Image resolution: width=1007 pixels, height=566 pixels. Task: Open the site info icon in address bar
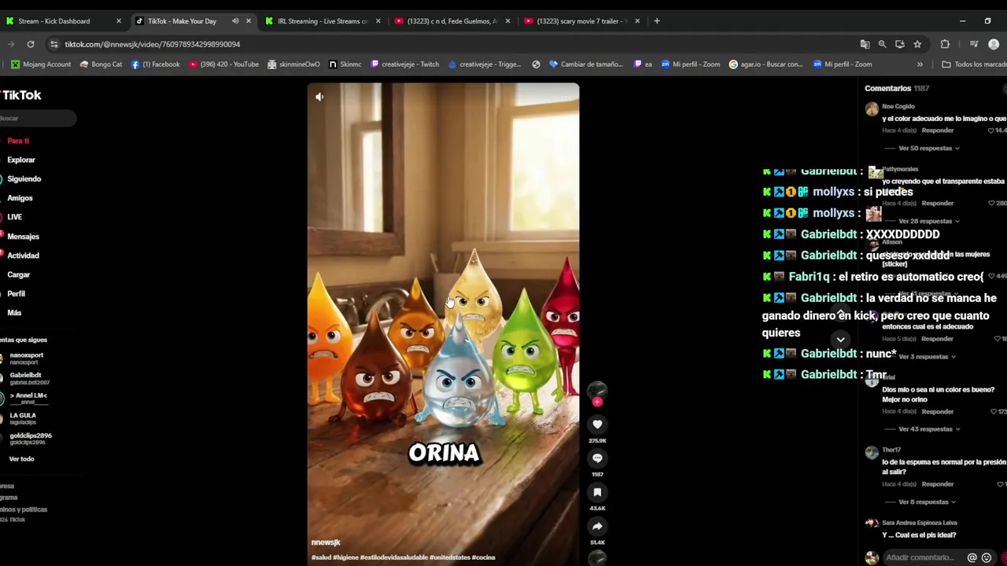(53, 44)
